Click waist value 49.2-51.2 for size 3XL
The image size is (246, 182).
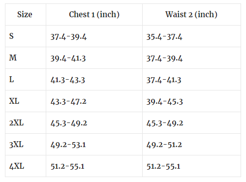pyautogui.click(x=164, y=145)
